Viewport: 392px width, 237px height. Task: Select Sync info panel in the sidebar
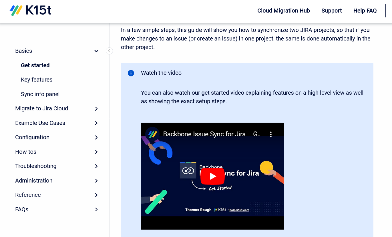click(40, 94)
